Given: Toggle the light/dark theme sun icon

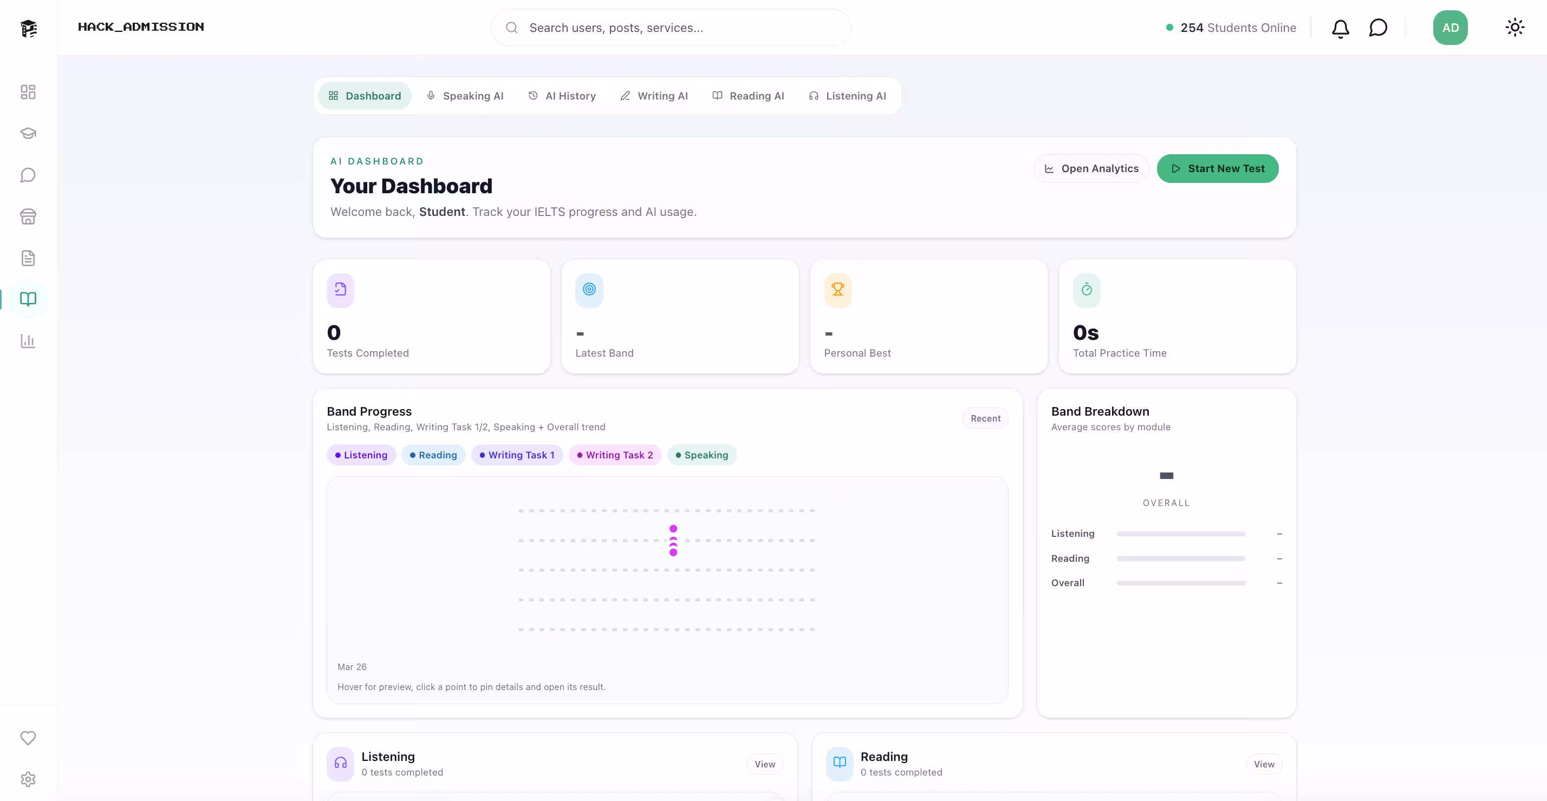Looking at the screenshot, I should 1514,28.
